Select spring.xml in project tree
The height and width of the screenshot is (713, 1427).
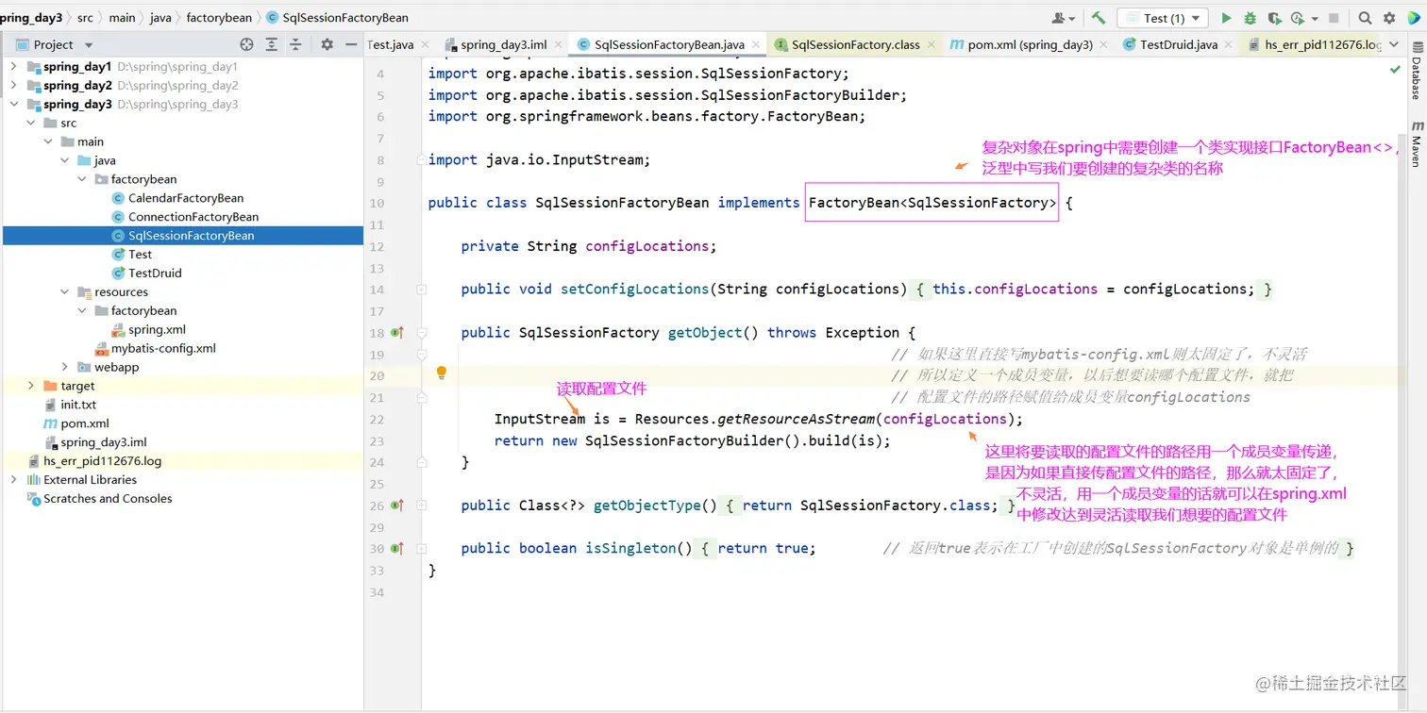(157, 330)
